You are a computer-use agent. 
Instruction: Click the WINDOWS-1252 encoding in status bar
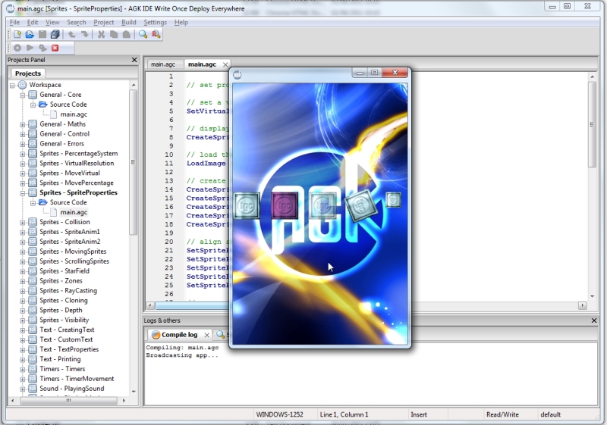(279, 414)
